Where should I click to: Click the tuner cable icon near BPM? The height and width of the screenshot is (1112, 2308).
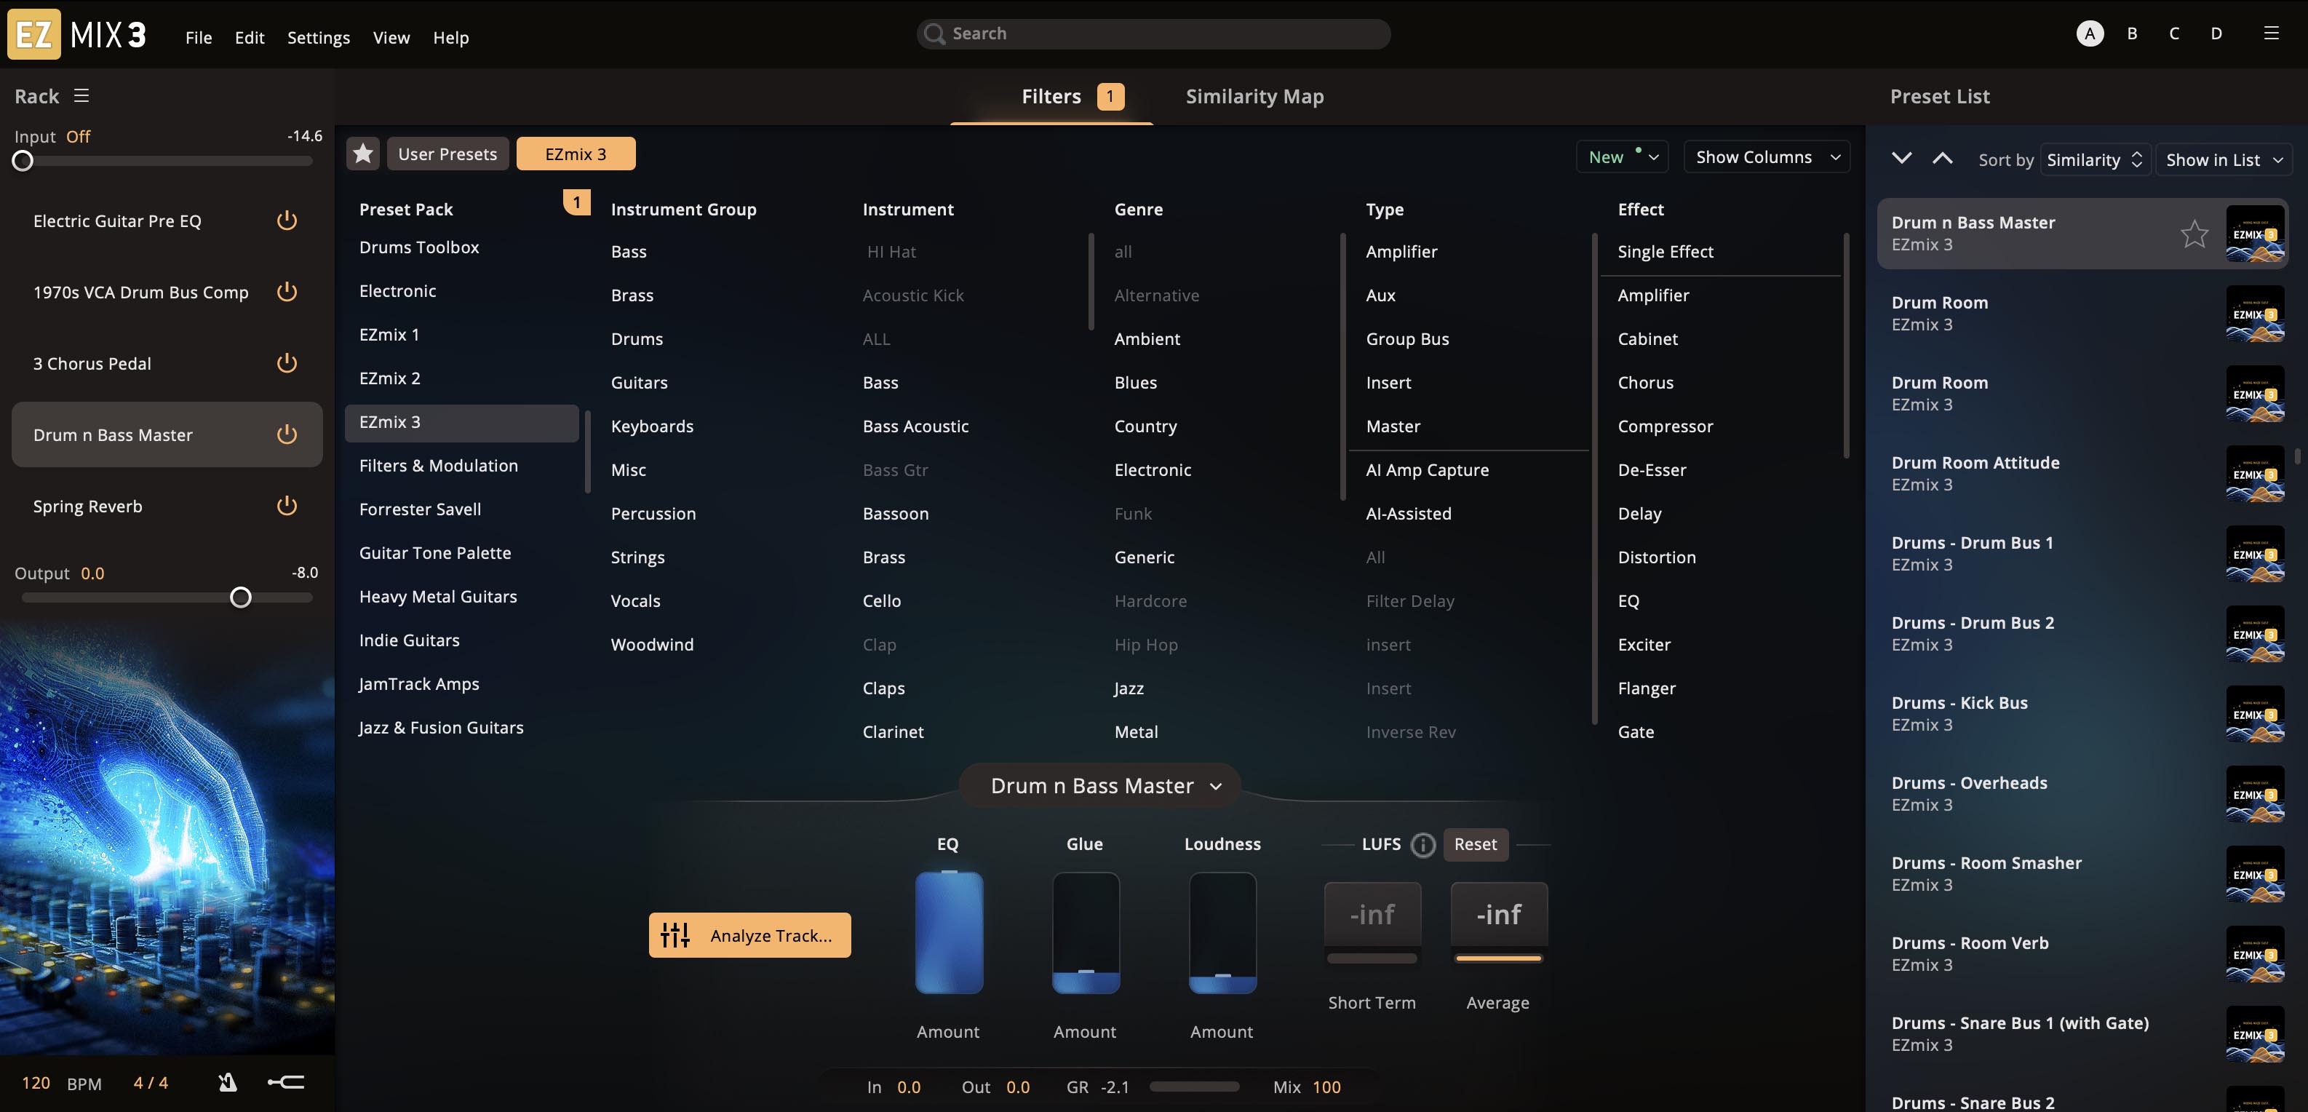click(x=287, y=1082)
